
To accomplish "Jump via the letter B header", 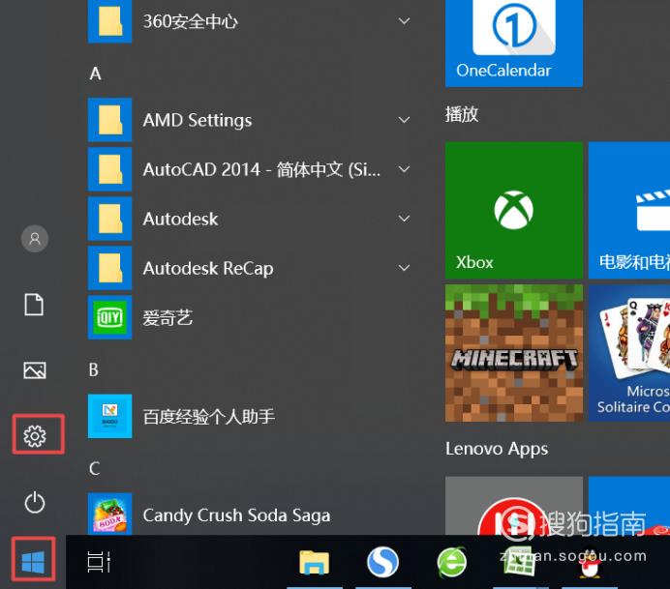I will tap(94, 369).
